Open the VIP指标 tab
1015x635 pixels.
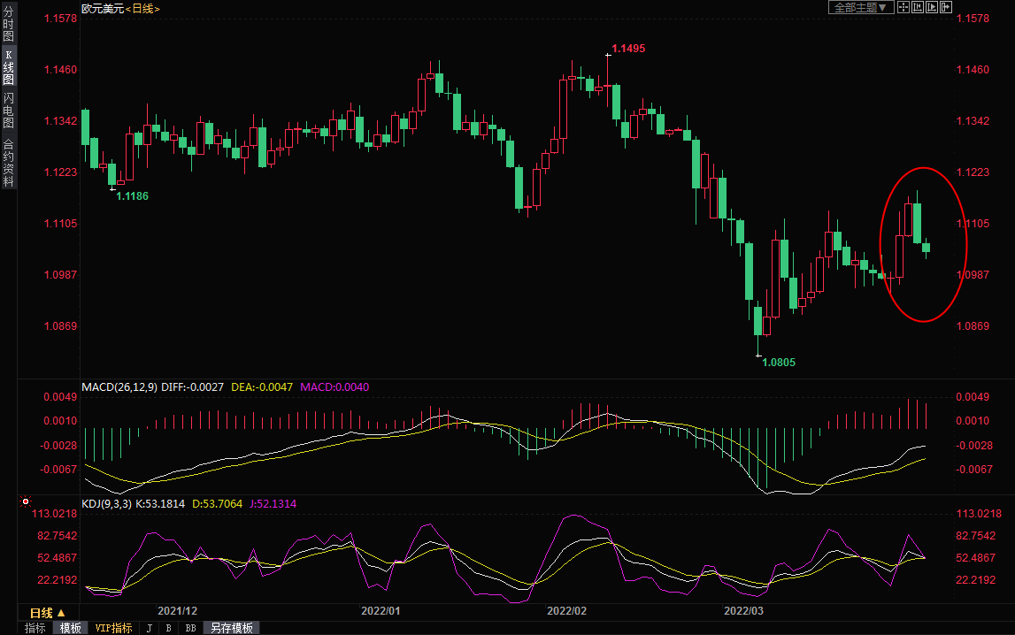[x=113, y=628]
